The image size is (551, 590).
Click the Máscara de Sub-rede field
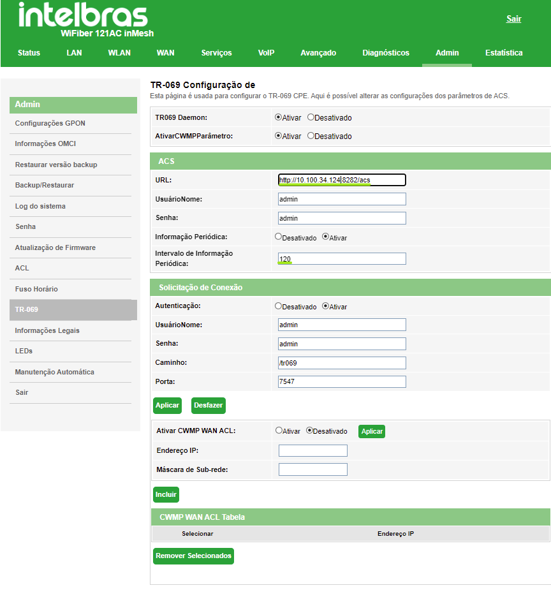313,469
